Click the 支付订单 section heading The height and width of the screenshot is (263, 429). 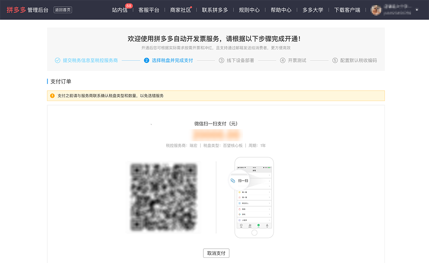[x=61, y=81]
